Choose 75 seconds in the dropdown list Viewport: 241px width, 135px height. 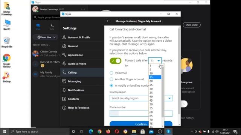coord(155,124)
